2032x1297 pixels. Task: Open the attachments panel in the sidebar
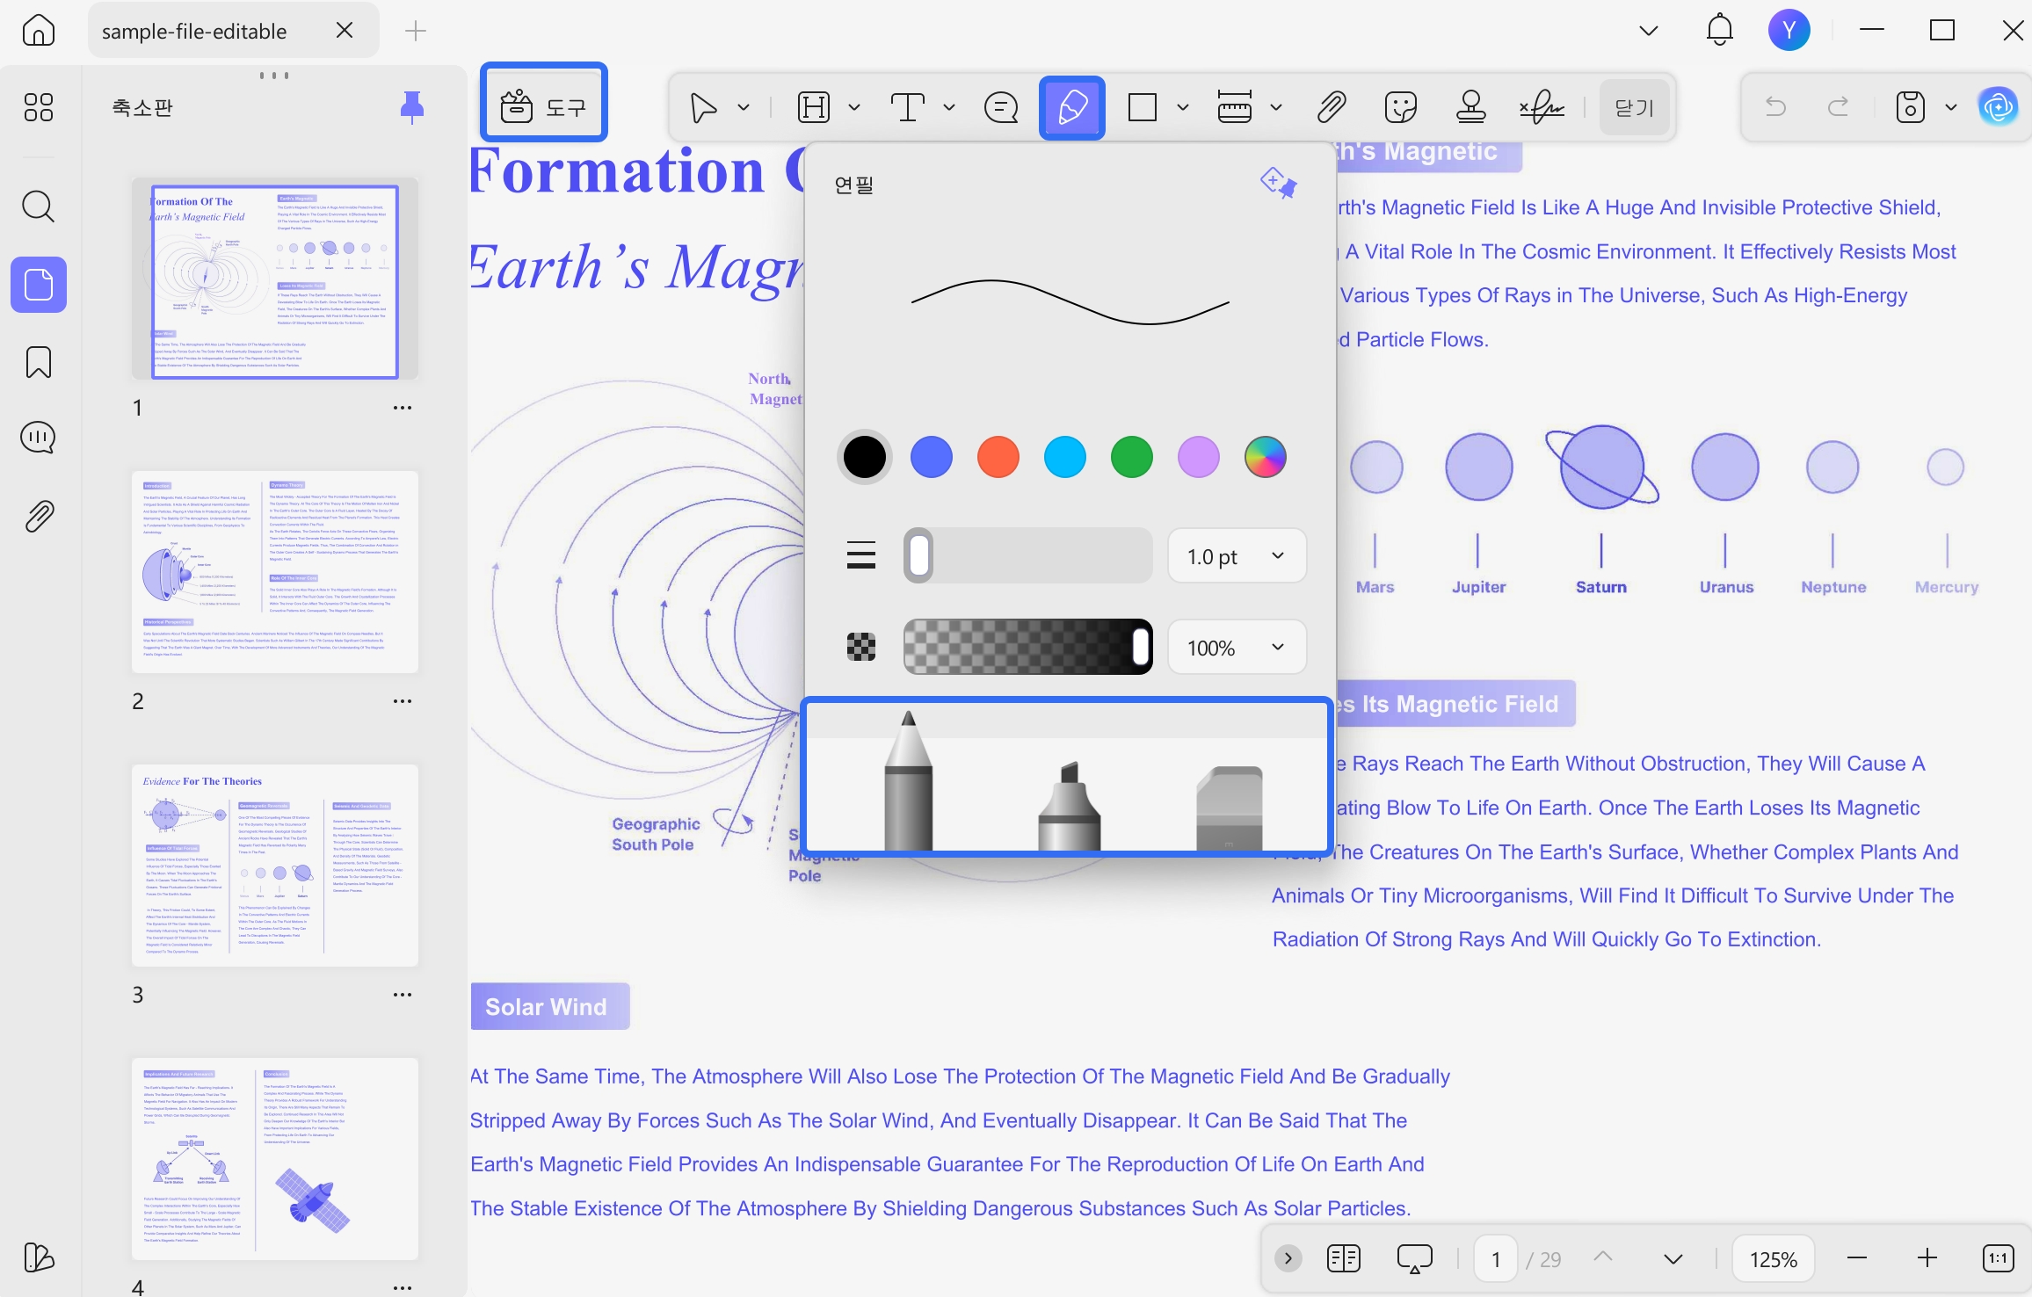[38, 517]
